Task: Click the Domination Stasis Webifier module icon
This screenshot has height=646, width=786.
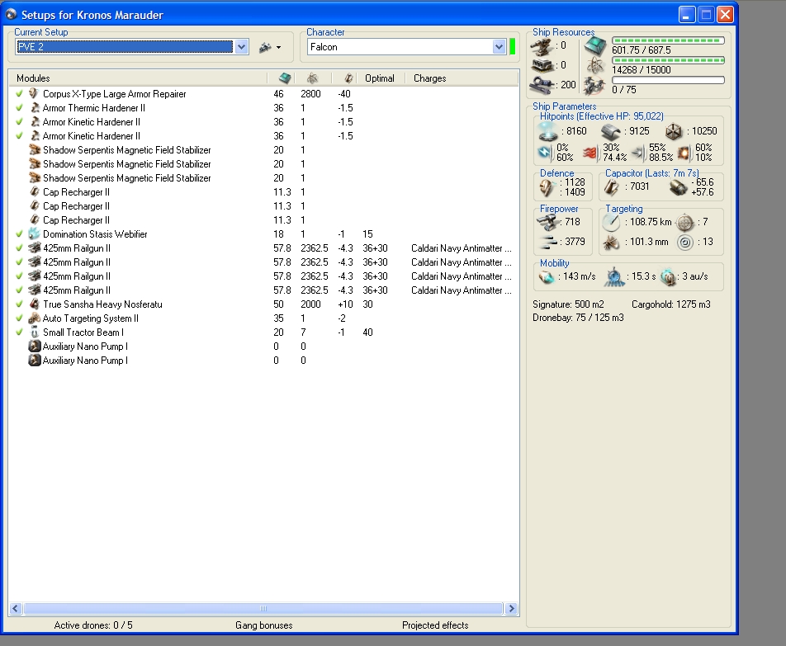Action: click(x=34, y=234)
